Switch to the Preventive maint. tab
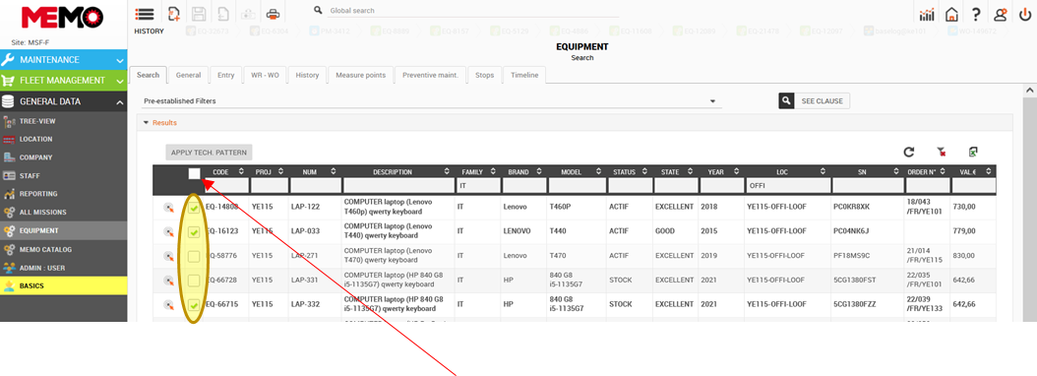This screenshot has width=1037, height=376. (431, 75)
